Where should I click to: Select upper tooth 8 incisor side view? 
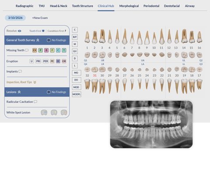pos(140,37)
